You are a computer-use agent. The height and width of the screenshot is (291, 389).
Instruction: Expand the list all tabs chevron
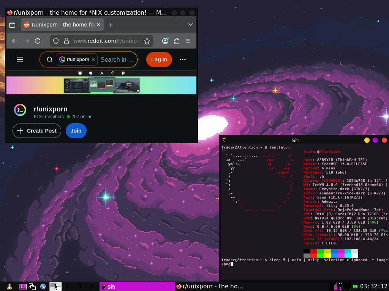(191, 25)
